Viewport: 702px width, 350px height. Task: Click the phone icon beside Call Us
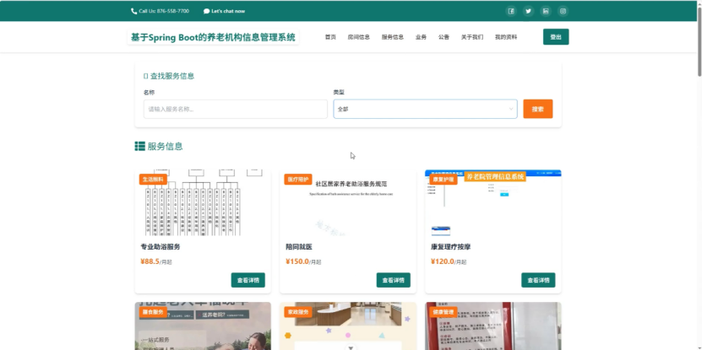(133, 11)
